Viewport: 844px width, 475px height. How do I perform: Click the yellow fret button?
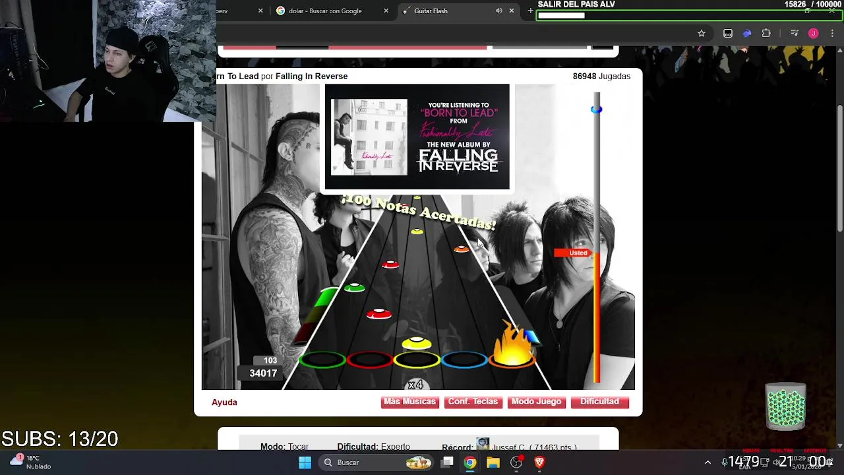(417, 360)
